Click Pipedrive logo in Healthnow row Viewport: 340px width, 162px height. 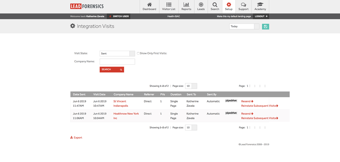click(231, 113)
